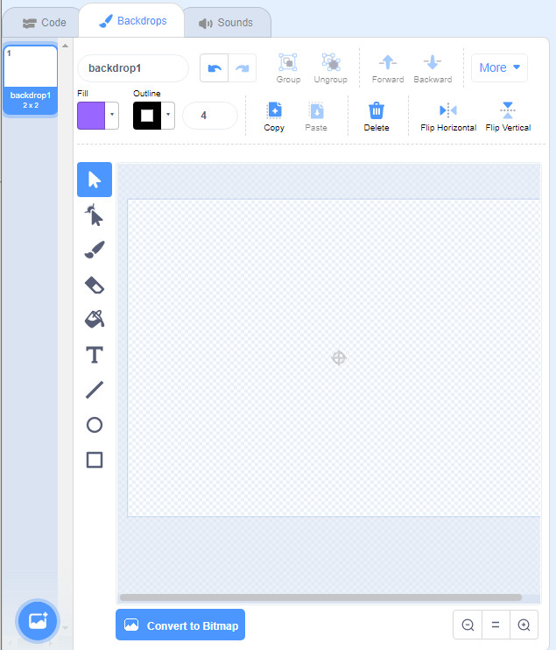This screenshot has height=650, width=556.
Task: Click the undo arrow button
Action: click(215, 67)
